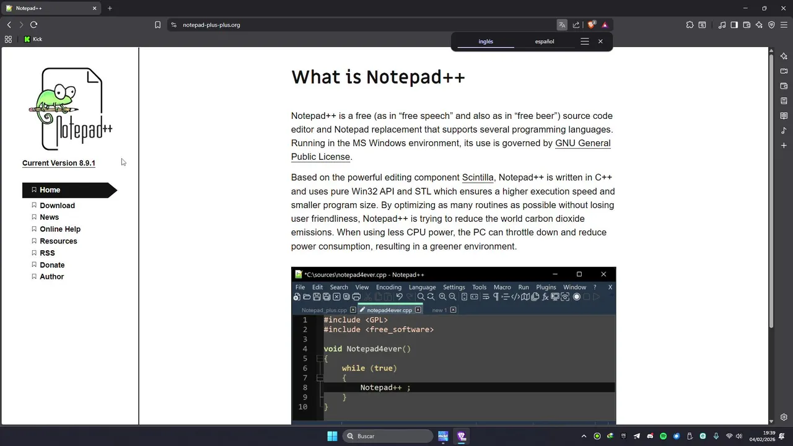Screen dimensions: 793x446
Task: Open Author in the site menu
Action: [x=51, y=277]
